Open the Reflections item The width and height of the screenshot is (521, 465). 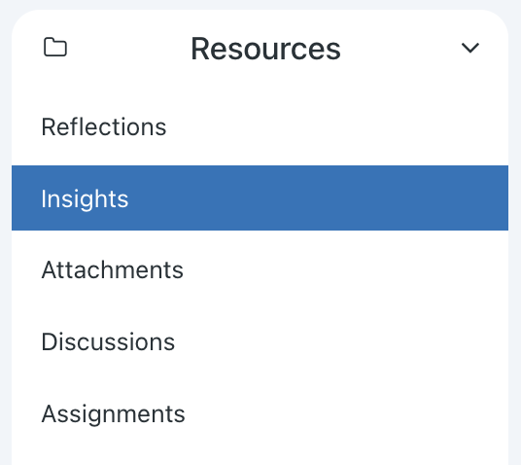[x=260, y=126]
